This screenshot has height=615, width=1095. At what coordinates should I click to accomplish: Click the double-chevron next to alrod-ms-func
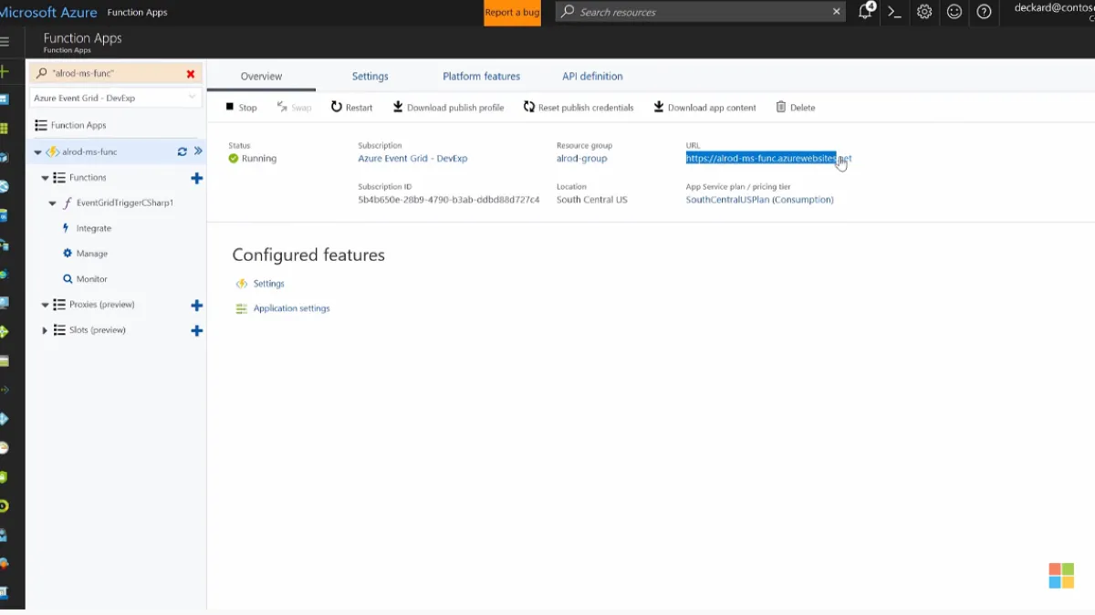coord(198,151)
